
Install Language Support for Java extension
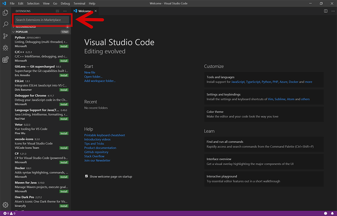pyautogui.click(x=64, y=119)
